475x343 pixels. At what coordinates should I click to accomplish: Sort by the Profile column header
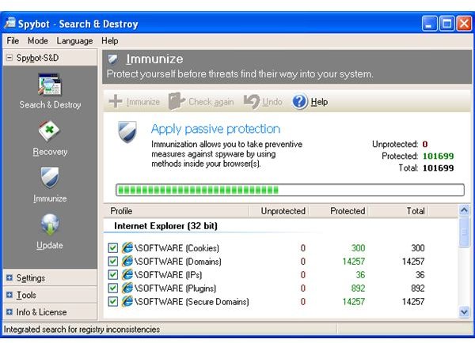(x=176, y=211)
